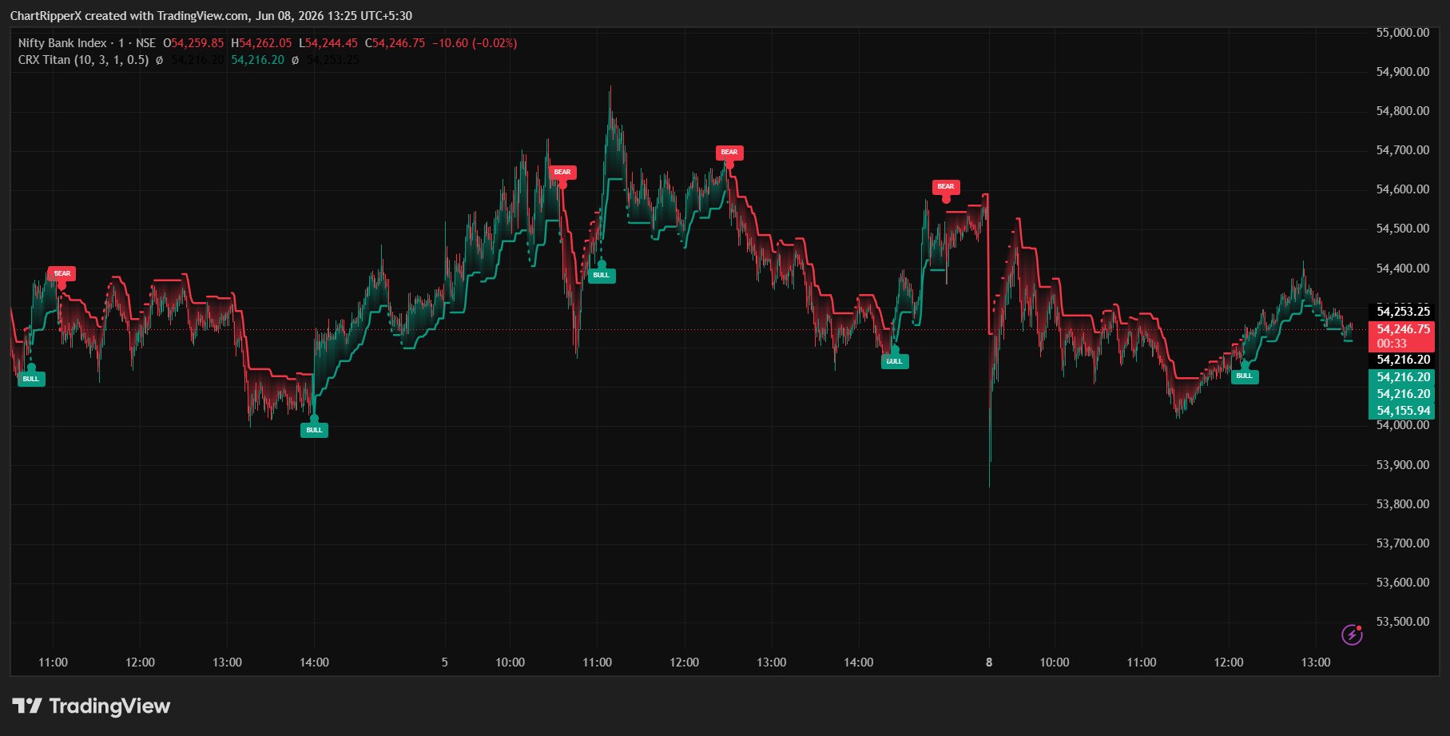Click the BULL label just below 54,000
This screenshot has height=736, width=1450.
tap(315, 430)
